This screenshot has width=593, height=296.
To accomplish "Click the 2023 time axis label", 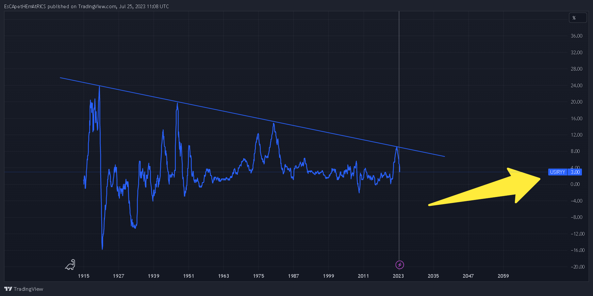I will tap(398, 276).
